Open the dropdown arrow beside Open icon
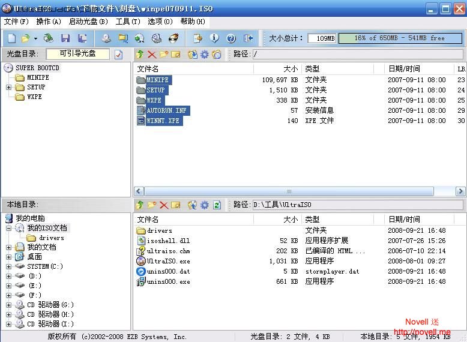 click(35, 38)
